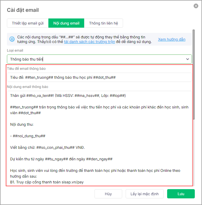Close the Cài đặt email dialog

196,6
